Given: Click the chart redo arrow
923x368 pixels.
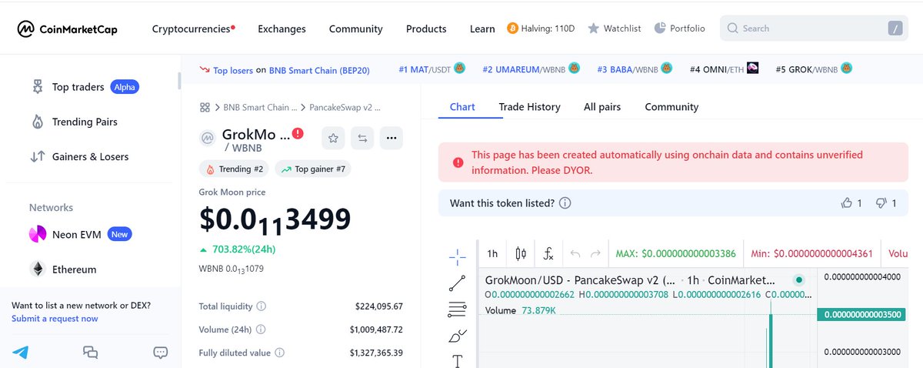Looking at the screenshot, I should 595,253.
